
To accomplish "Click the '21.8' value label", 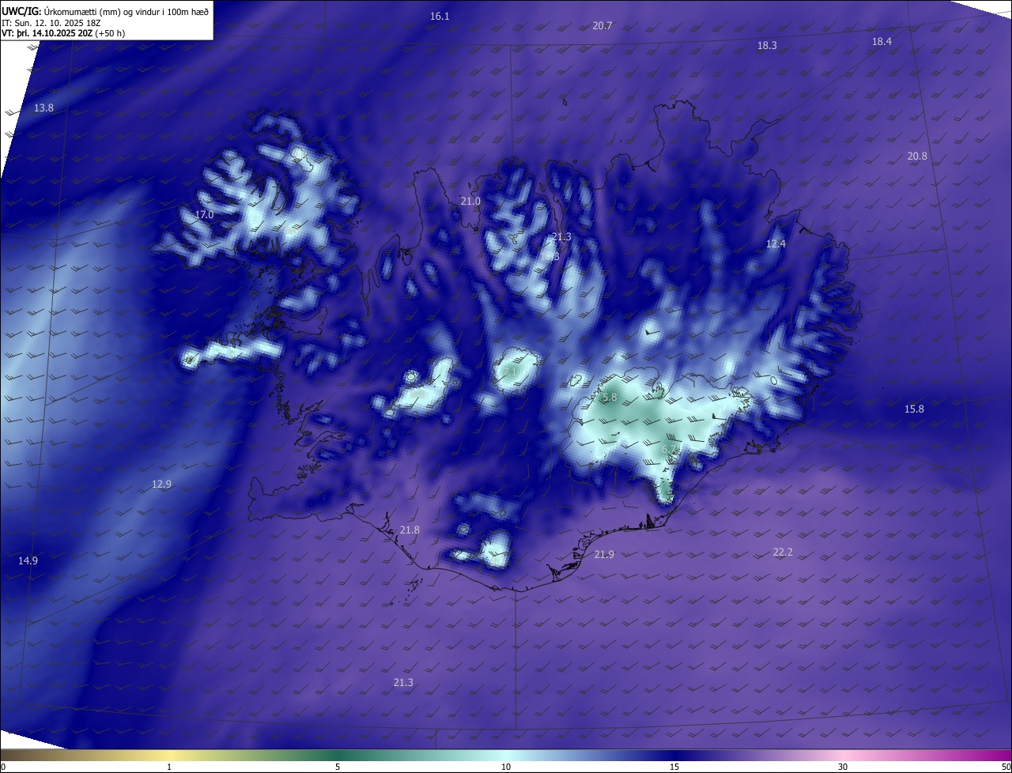I will pos(410,530).
